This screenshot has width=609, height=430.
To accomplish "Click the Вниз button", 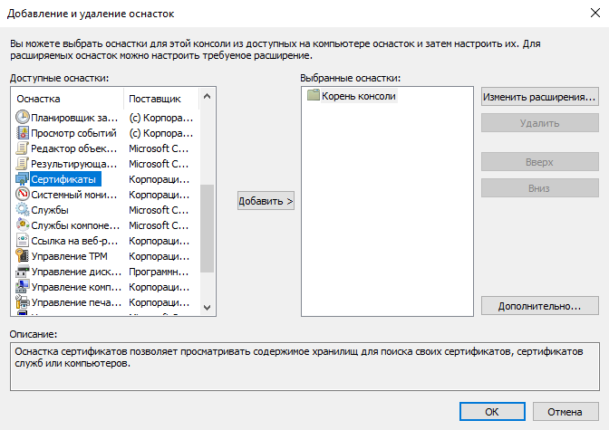I will click(x=539, y=187).
